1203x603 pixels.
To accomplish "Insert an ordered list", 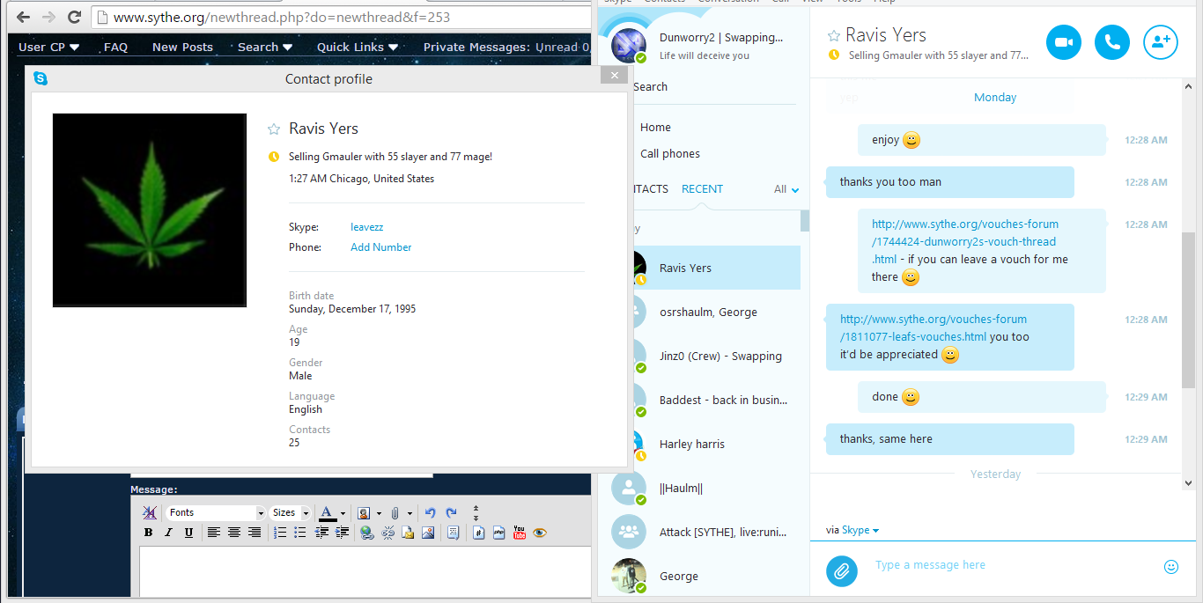I will click(280, 533).
